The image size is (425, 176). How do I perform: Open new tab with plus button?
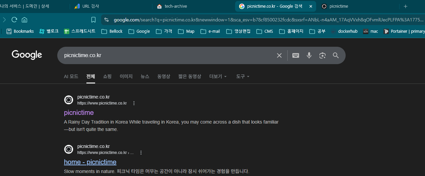coord(406,6)
